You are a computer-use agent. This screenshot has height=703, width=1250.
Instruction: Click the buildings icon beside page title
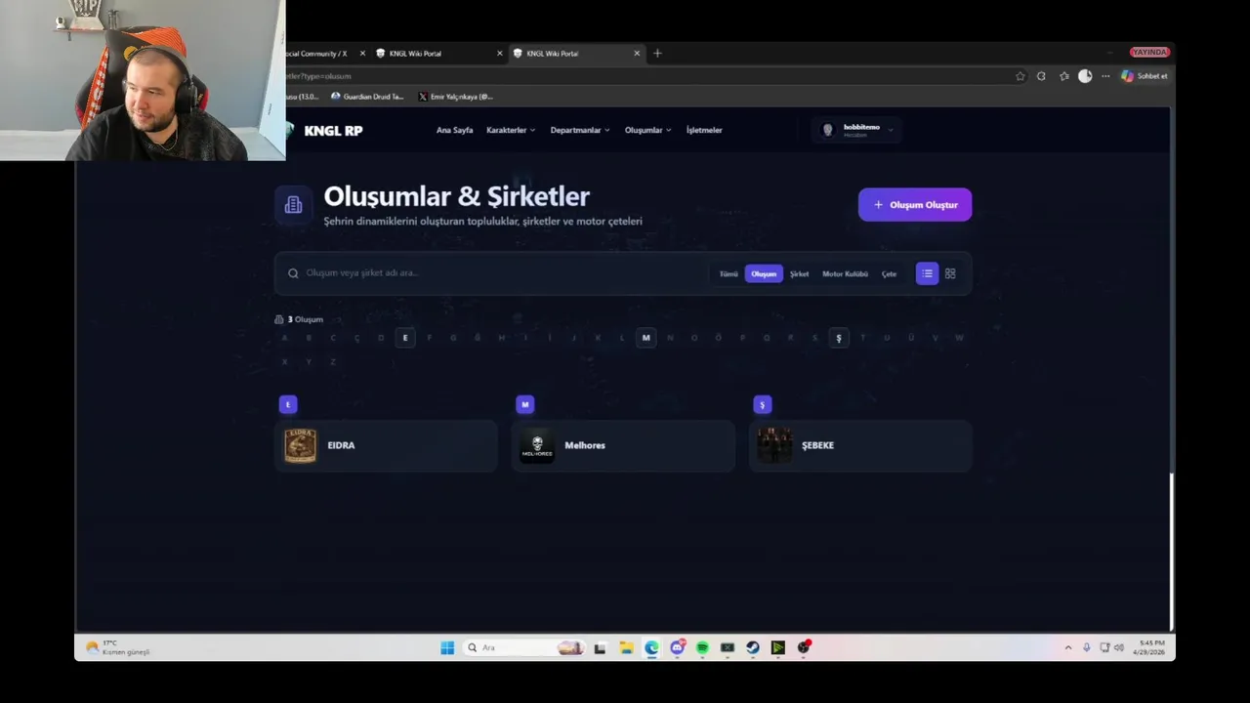293,205
